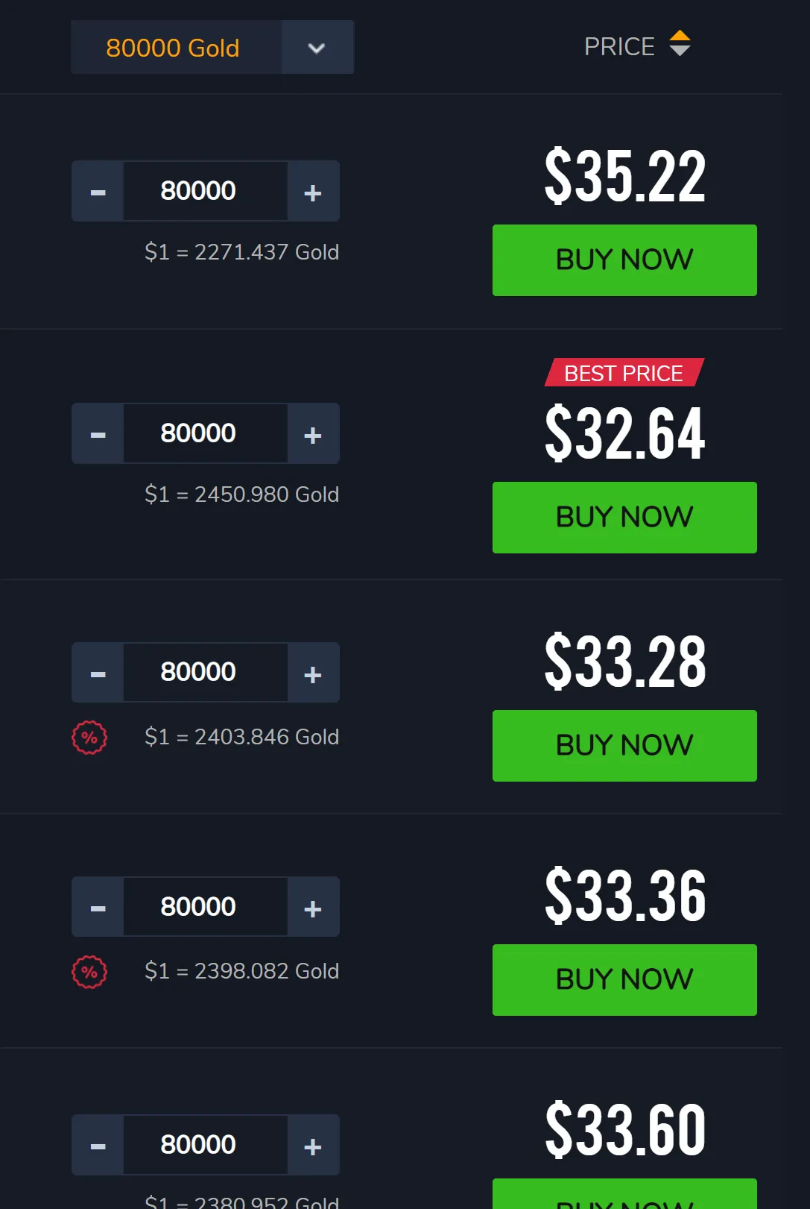Increase gold quantity for $35.22 offer

click(x=313, y=192)
